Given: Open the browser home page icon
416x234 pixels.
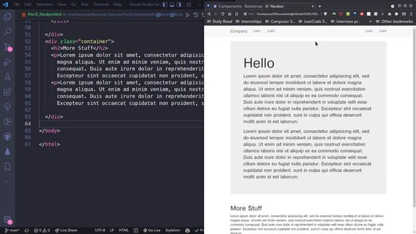Looking at the screenshot, I should (x=229, y=14).
